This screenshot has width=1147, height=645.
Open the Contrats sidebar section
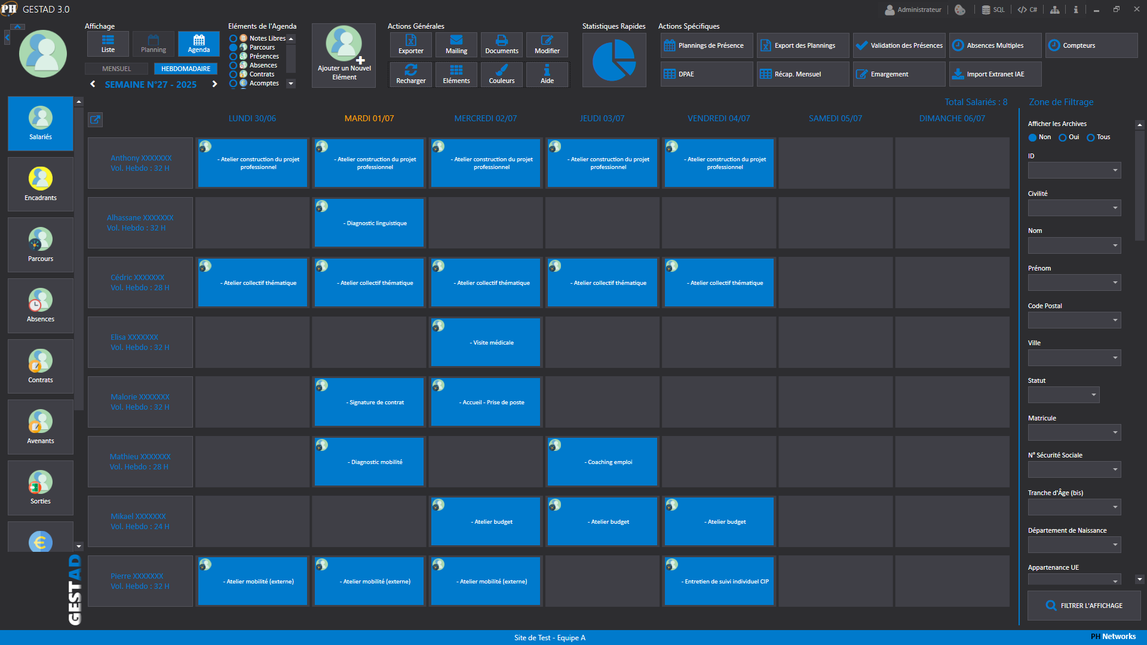click(x=41, y=367)
